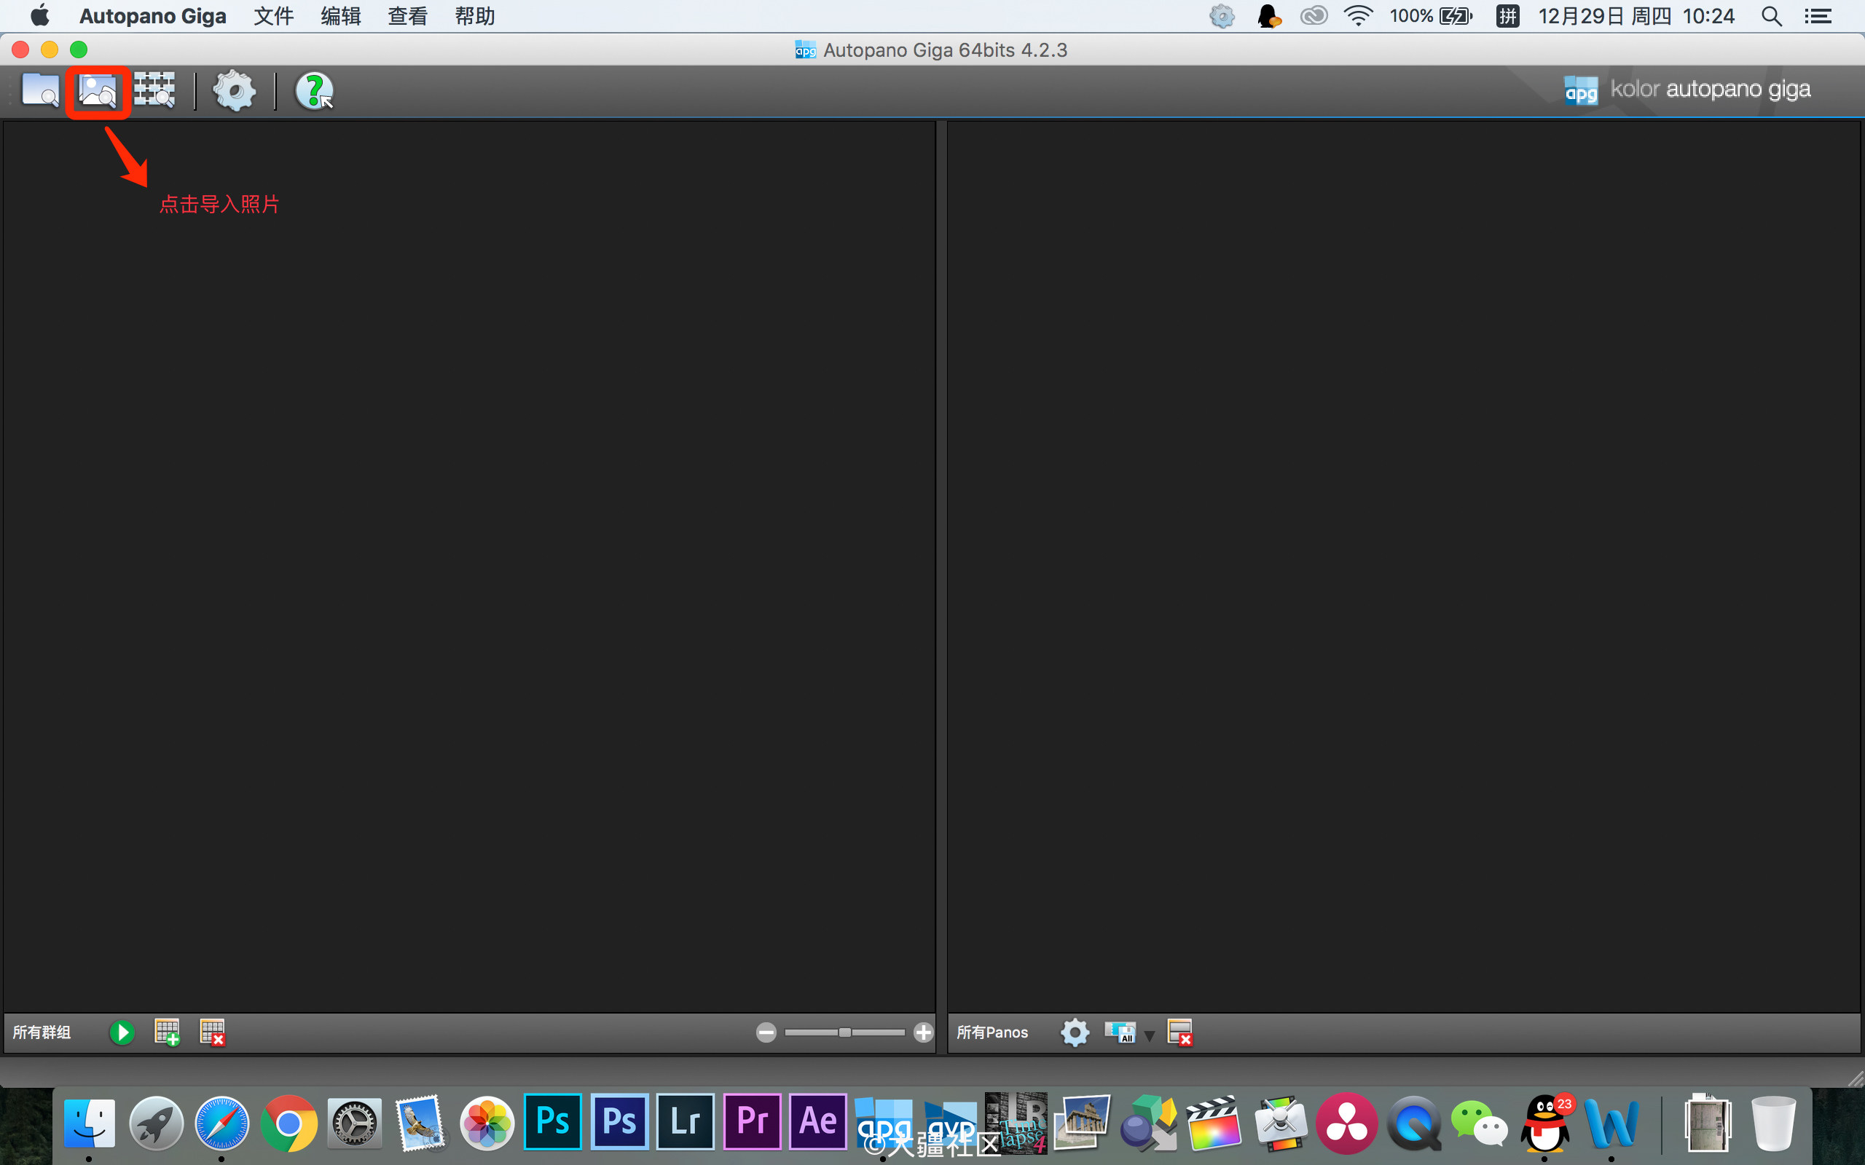Open Final Cut Pro from the Dock
This screenshot has height=1165, width=1865.
pos(1214,1123)
